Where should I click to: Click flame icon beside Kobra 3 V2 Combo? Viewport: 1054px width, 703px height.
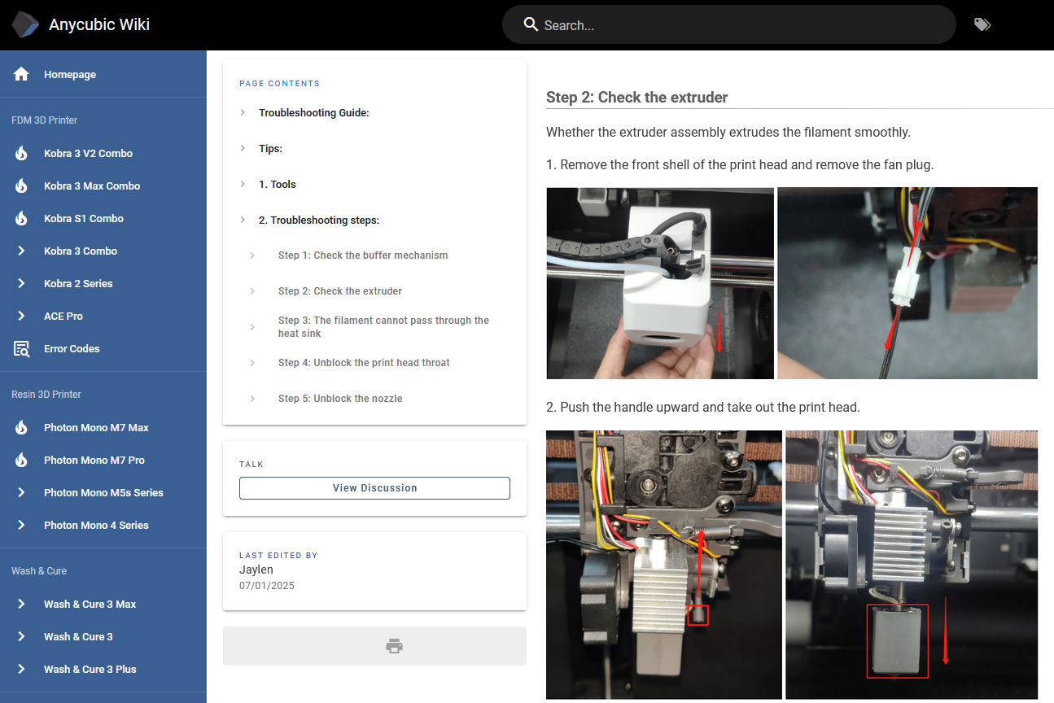click(21, 153)
